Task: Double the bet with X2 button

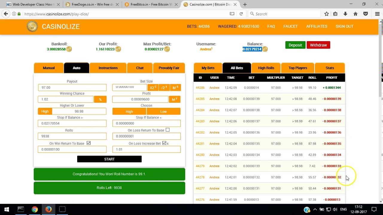Action: (x=153, y=87)
